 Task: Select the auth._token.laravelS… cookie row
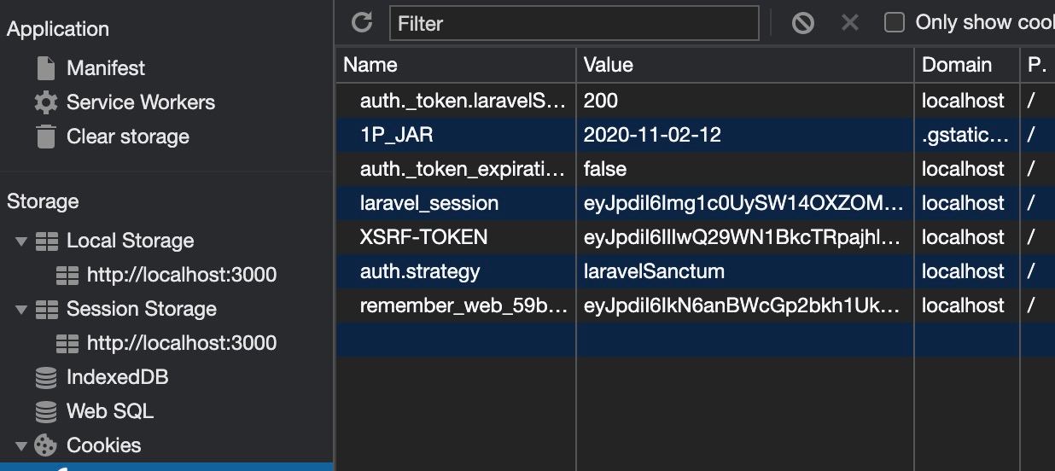(696, 101)
